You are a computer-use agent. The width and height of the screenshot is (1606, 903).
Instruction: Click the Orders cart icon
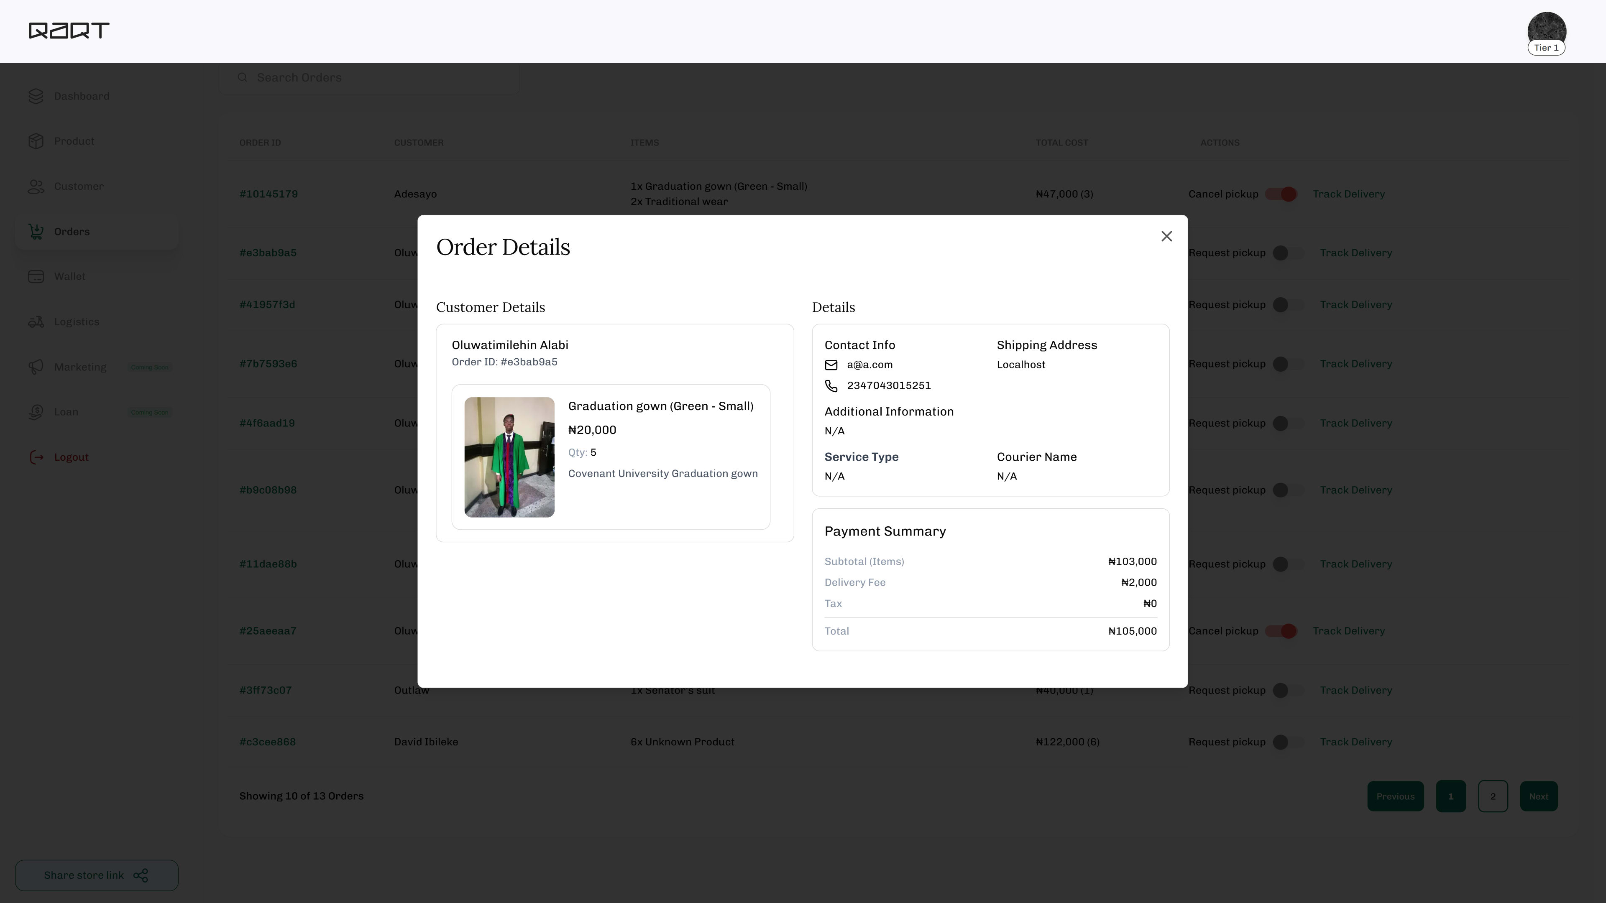(36, 231)
